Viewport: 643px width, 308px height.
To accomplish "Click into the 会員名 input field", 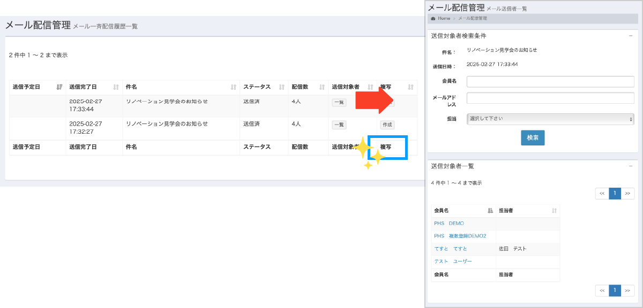I will [x=550, y=81].
